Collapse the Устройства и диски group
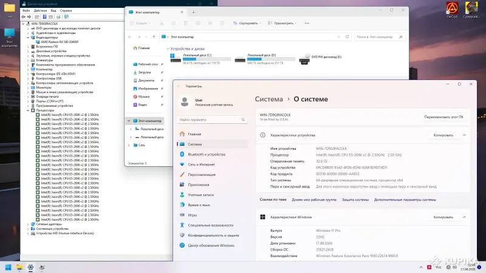The height and width of the screenshot is (273, 486). pyautogui.click(x=168, y=49)
